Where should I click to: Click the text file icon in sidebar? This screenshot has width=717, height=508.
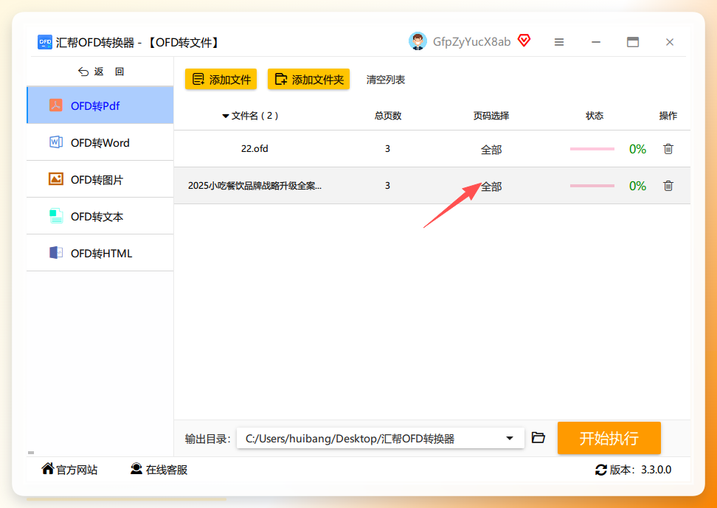click(56, 216)
